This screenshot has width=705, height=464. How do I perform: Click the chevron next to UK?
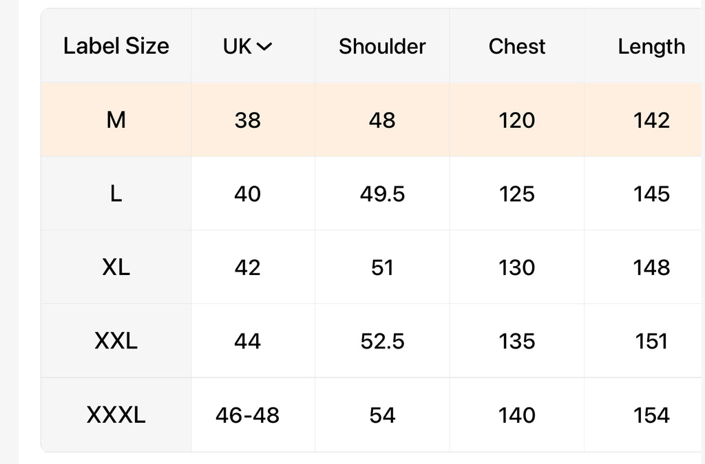pos(264,46)
